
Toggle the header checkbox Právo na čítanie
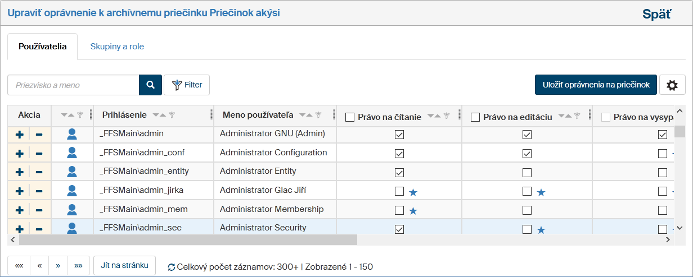(x=350, y=117)
